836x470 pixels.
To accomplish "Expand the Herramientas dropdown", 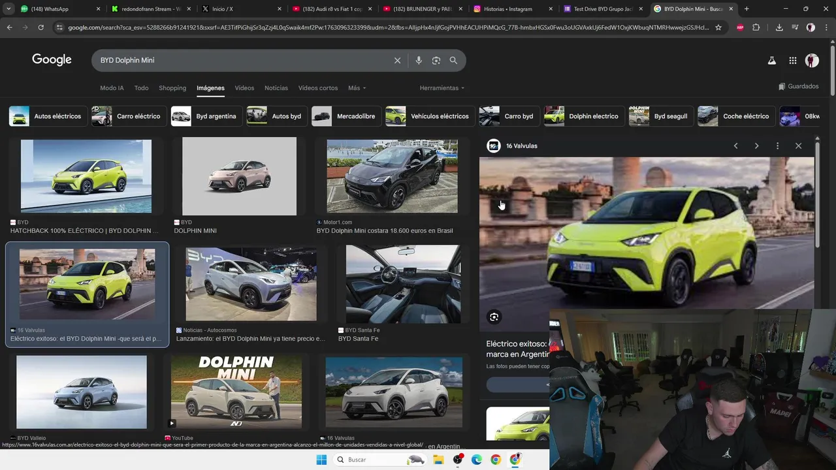I will [442, 88].
